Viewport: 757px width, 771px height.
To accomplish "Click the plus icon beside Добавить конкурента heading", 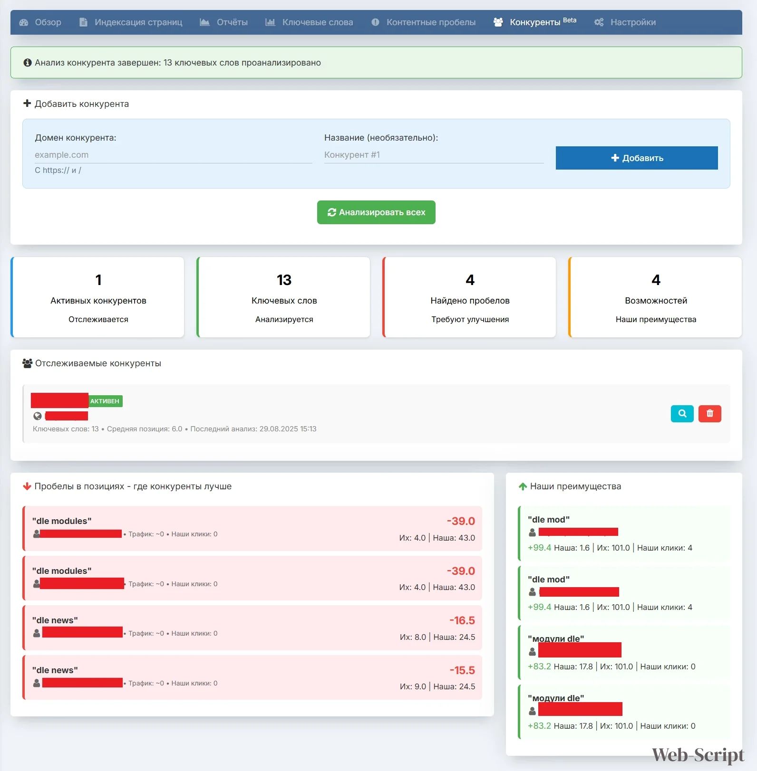I will pyautogui.click(x=27, y=104).
